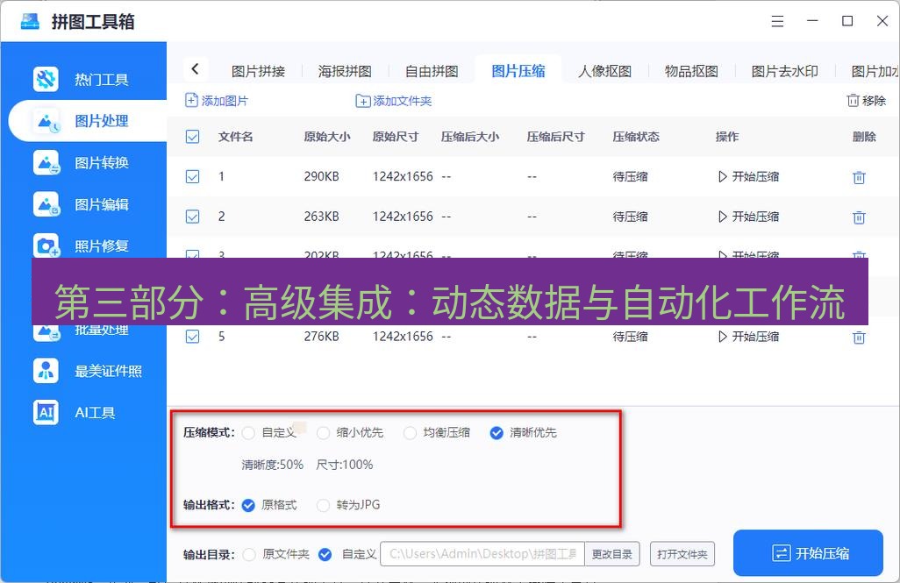This screenshot has height=583, width=900.
Task: Open the title bar hamburger menu
Action: click(x=777, y=21)
